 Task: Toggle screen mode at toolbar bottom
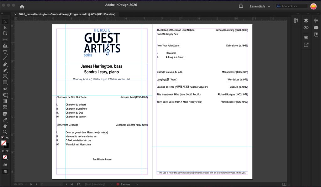(5, 172)
